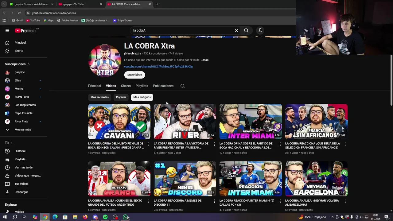Open El Sexto Grande video thumbnail
Viewport: 393px width, 221px height.
119,179
